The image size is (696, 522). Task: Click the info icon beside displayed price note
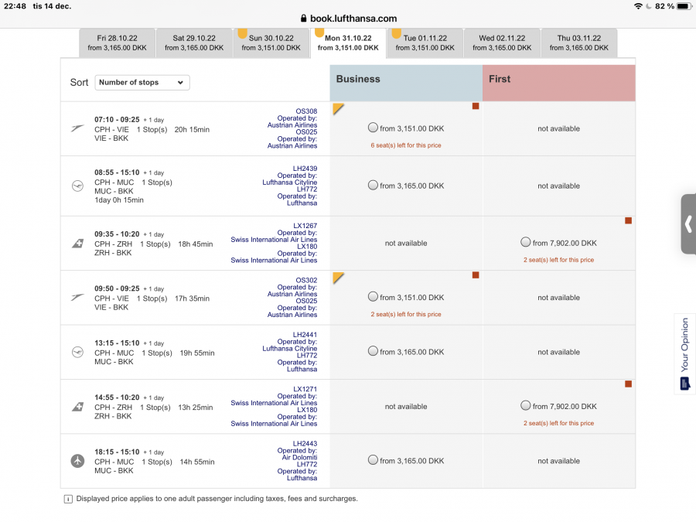pos(68,500)
